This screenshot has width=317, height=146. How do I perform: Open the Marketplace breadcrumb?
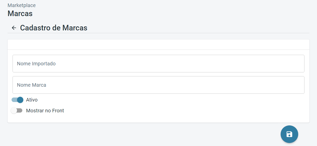[x=22, y=5]
